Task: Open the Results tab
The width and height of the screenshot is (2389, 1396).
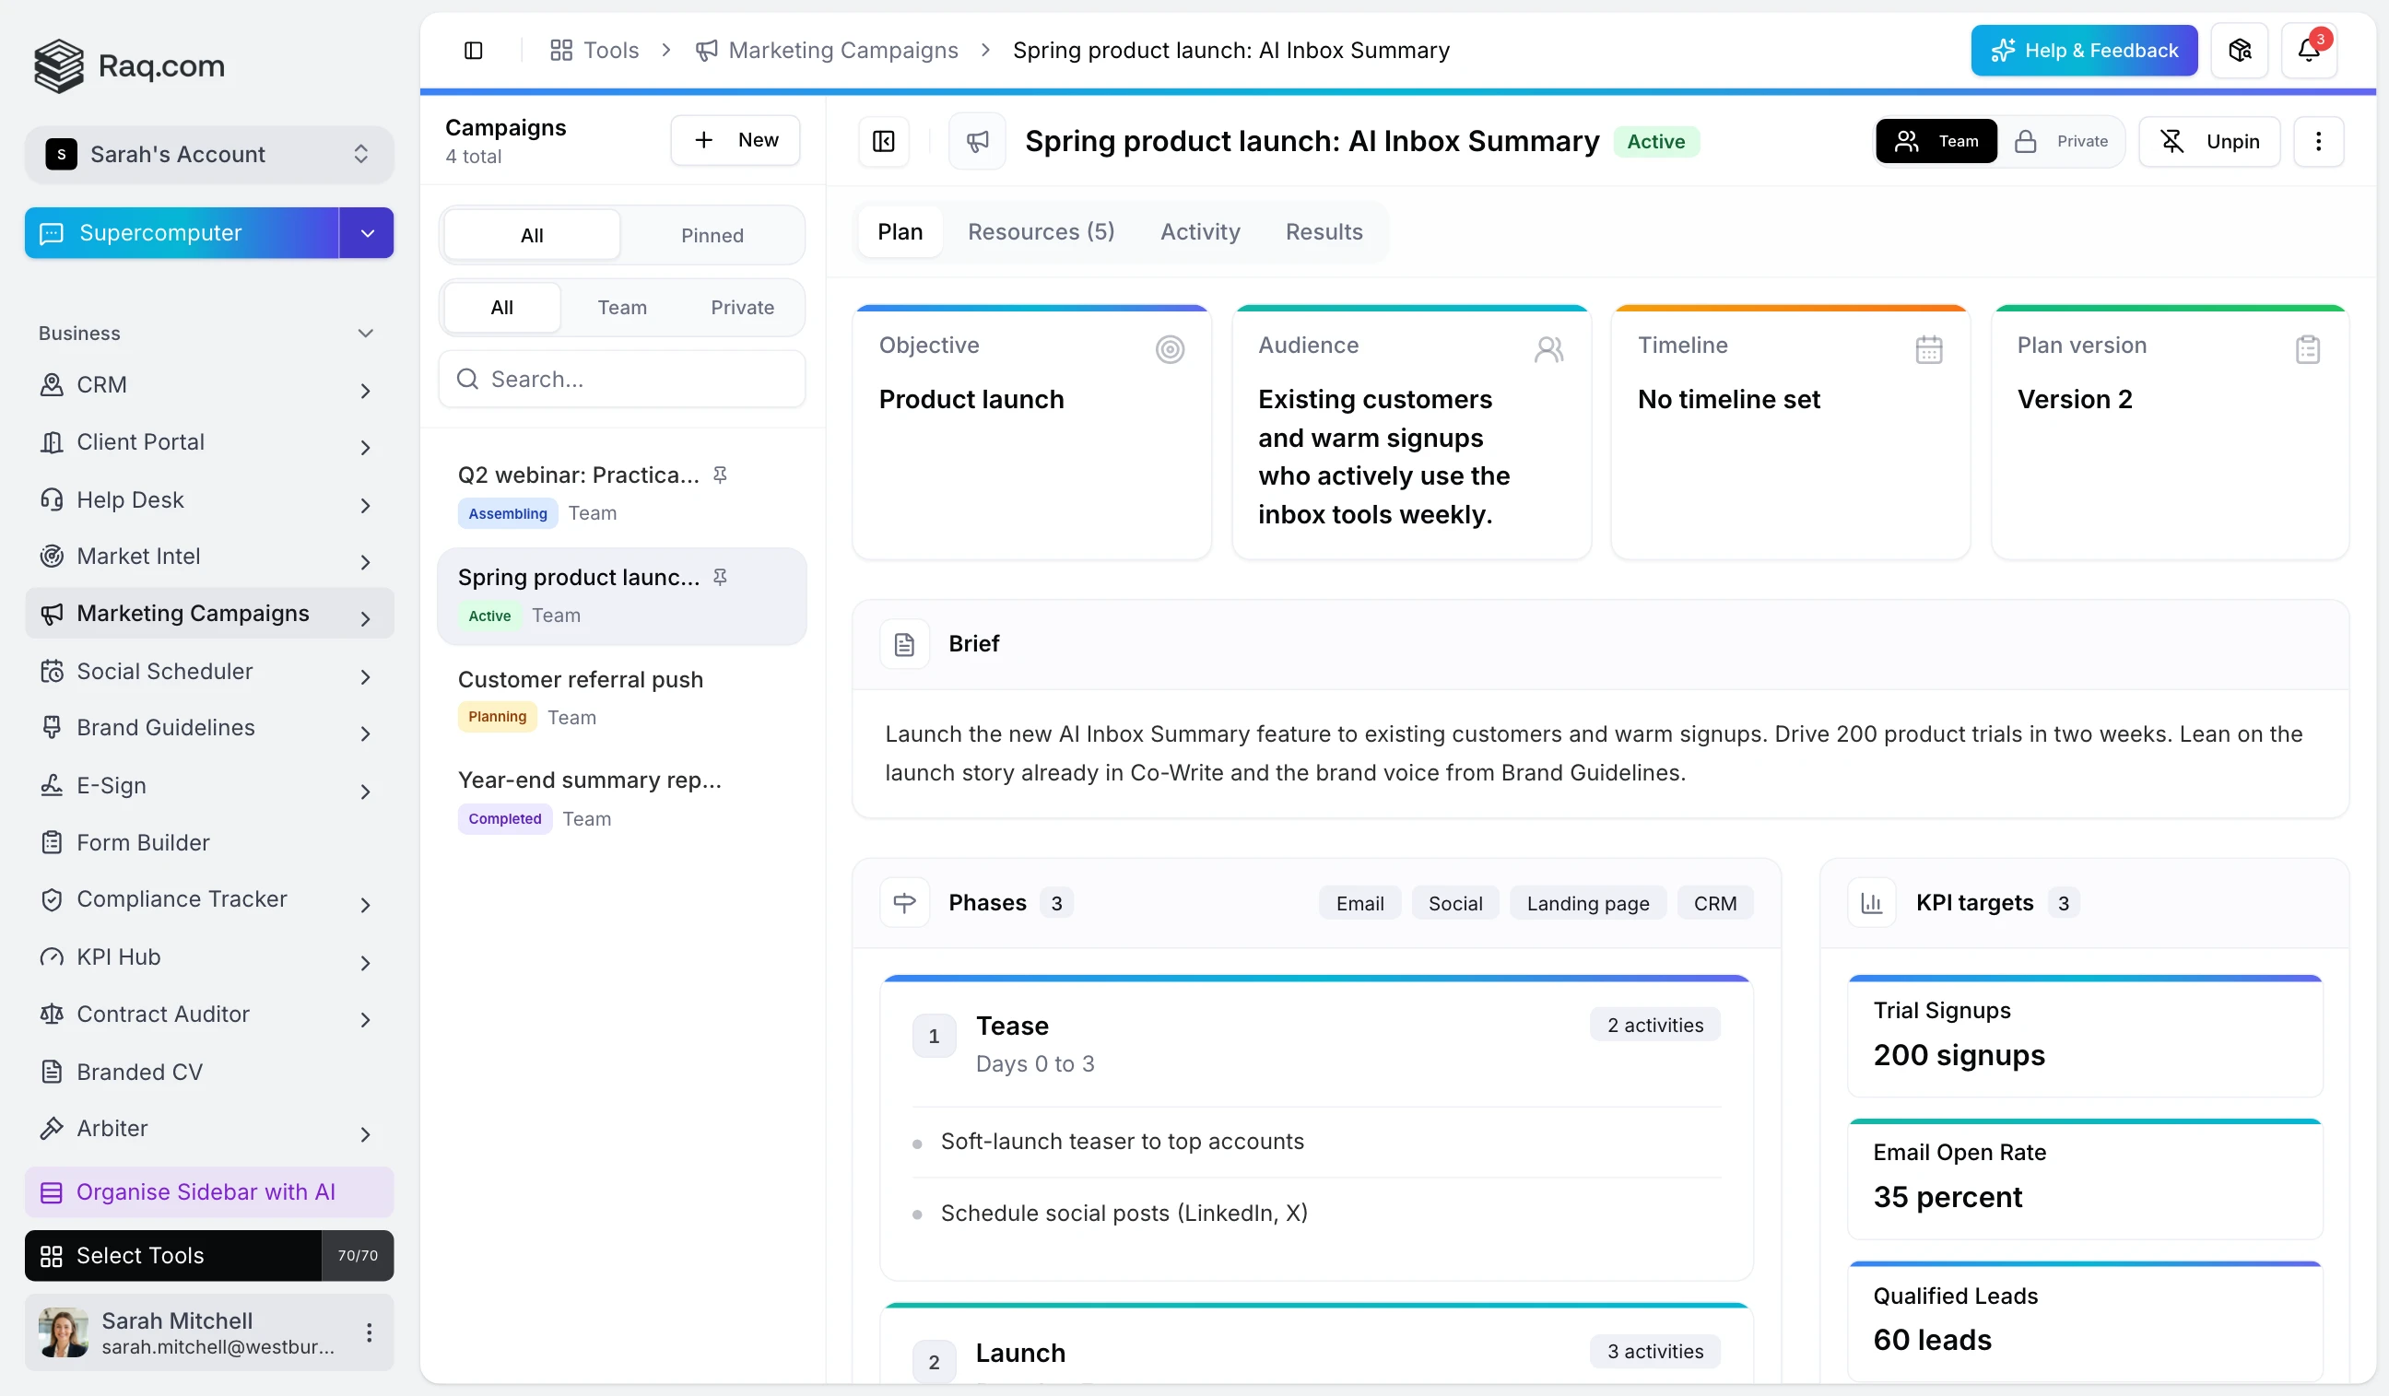Action: [1324, 232]
